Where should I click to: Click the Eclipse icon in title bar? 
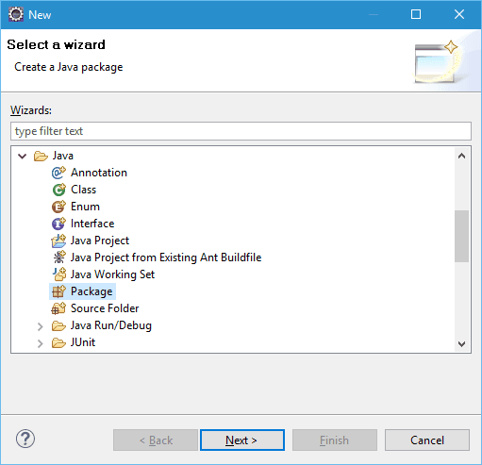[16, 14]
